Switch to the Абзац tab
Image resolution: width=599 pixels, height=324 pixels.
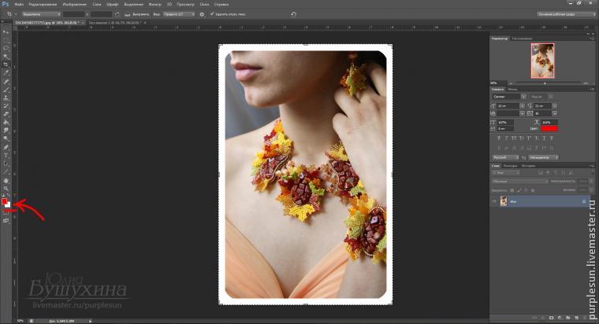tap(512, 89)
